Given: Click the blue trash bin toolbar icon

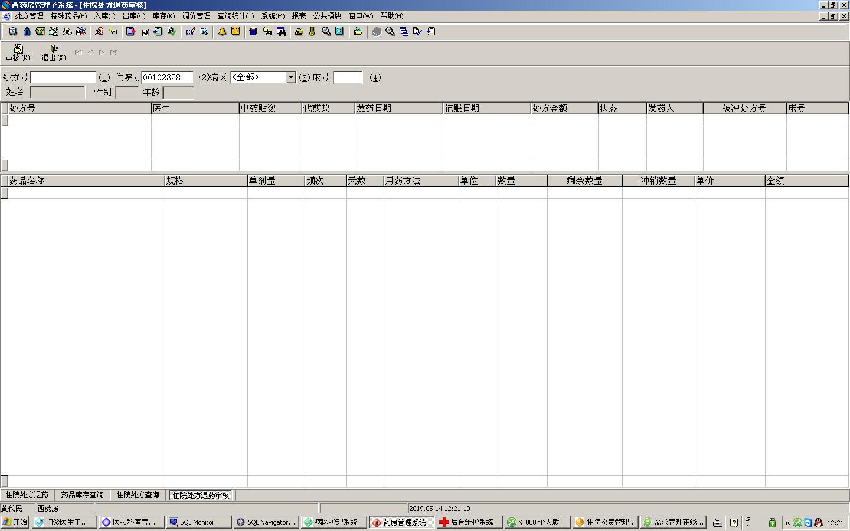Looking at the screenshot, I should 253,31.
